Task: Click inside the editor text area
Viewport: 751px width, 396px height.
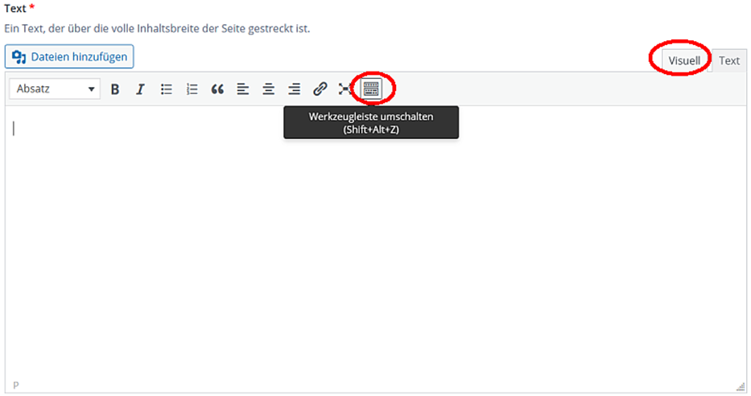Action: coord(374,241)
